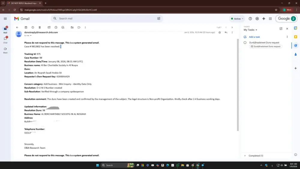The width and height of the screenshot is (300, 169).
Task: Click the Gmail logo
Action: (22, 19)
